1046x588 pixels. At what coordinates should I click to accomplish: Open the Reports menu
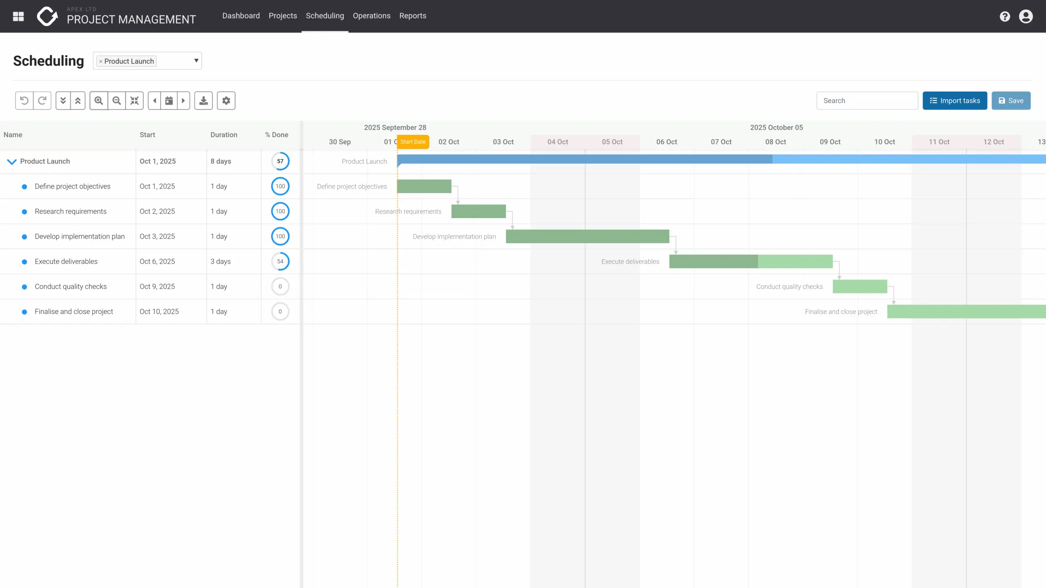coord(413,16)
